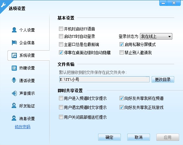Screen dimensions: 183x145
Task: Open the 登录状态为 dropdown
Action: click(x=156, y=36)
